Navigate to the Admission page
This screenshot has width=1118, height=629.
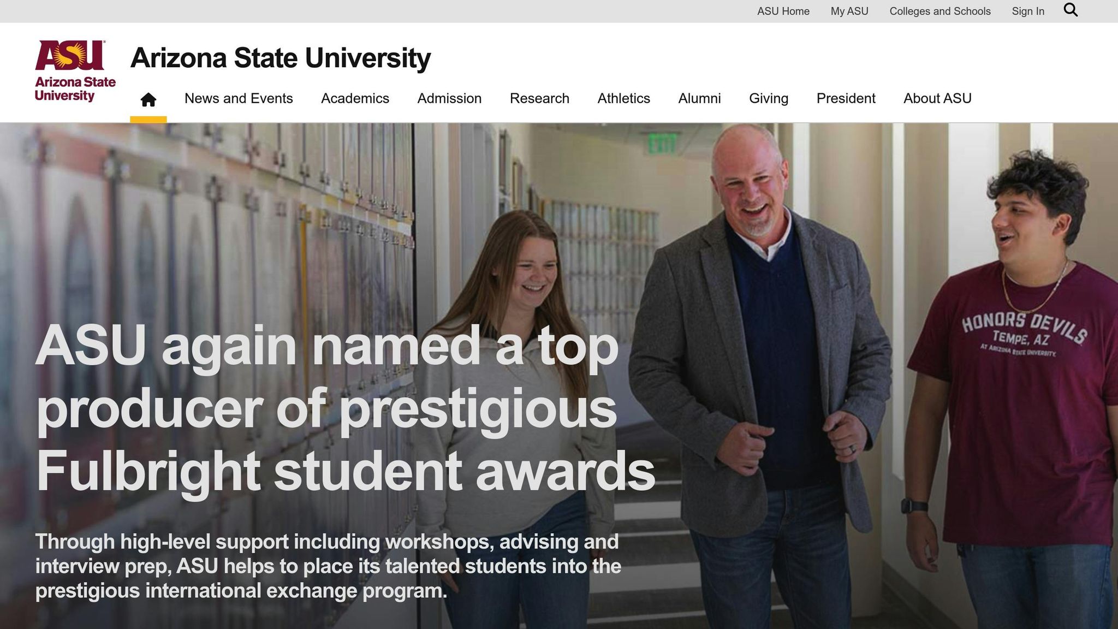point(449,98)
